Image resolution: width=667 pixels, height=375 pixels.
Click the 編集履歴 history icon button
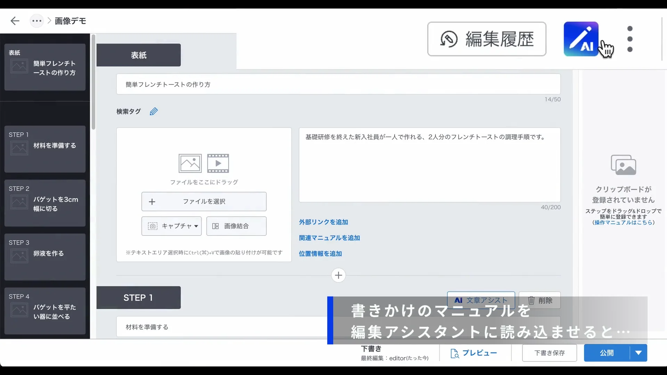(449, 39)
